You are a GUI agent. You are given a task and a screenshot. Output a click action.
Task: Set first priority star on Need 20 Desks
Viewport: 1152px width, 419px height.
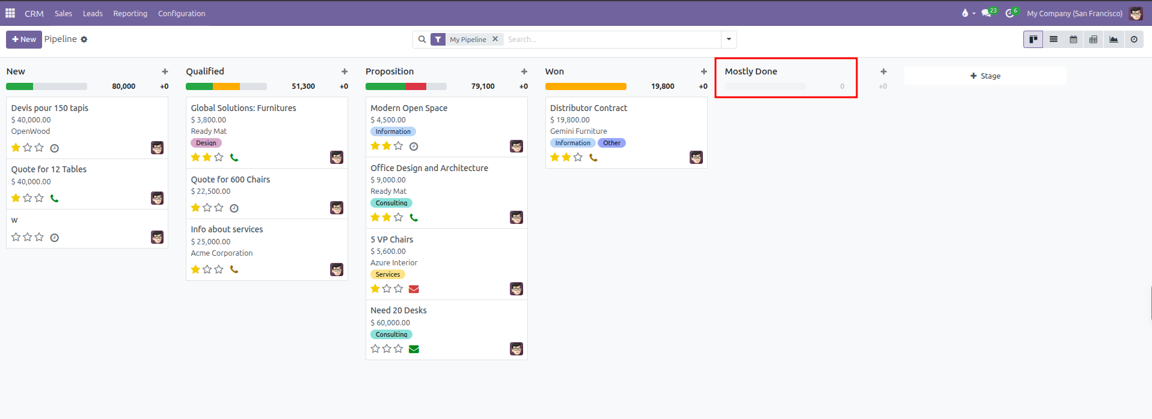click(x=375, y=349)
